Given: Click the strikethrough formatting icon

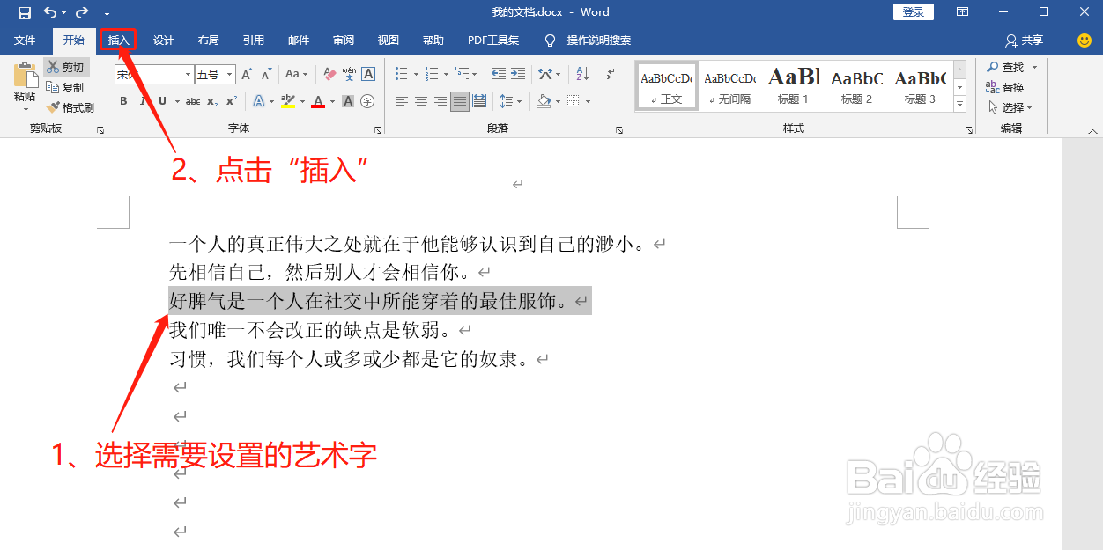Looking at the screenshot, I should pos(191,101).
